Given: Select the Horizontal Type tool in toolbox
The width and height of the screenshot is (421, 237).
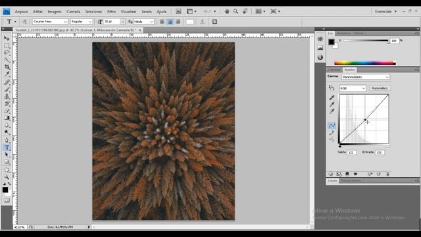Looking at the screenshot, I should pos(7,147).
